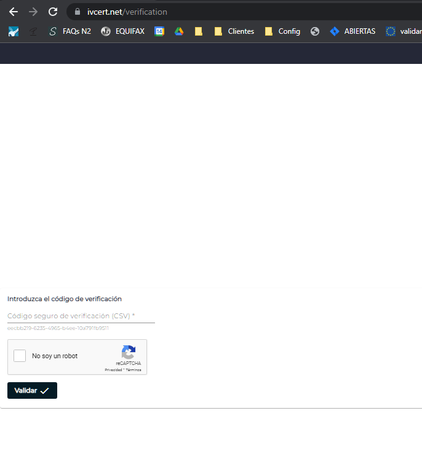
Task: Open the ABIERTAS Jira bookmark
Action: 352,31
